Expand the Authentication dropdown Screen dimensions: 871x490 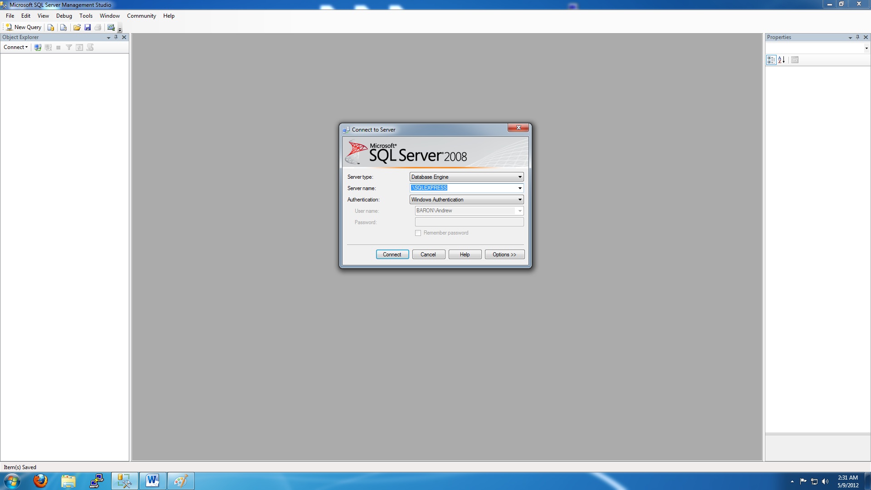point(520,200)
